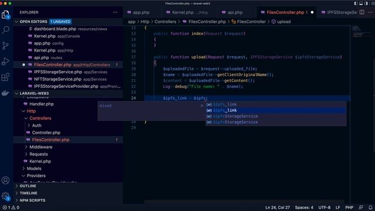This screenshot has height=211, width=375.
Task: Open the Extensions view
Action: click(5, 77)
